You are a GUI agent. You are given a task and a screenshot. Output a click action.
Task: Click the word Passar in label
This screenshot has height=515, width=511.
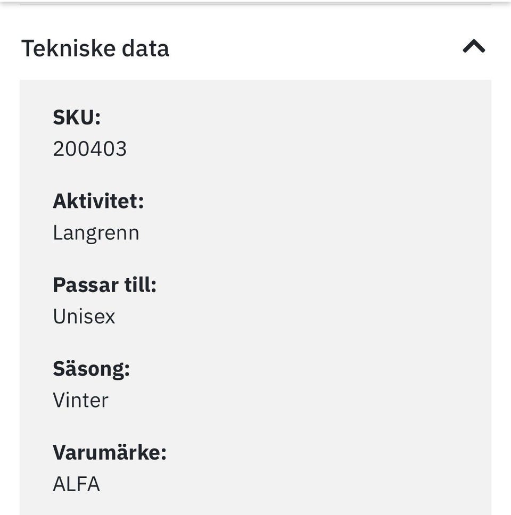[85, 285]
